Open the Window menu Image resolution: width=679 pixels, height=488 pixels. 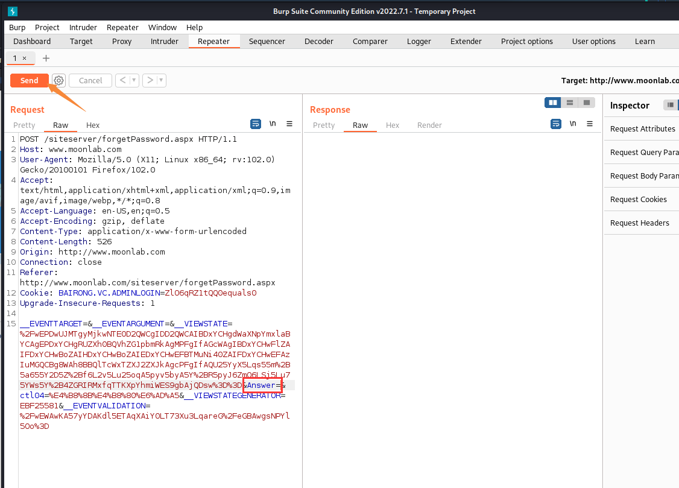click(162, 27)
